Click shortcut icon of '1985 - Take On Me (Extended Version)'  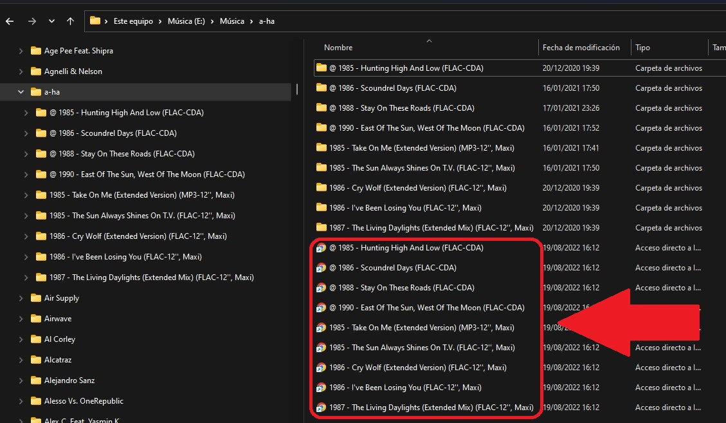coord(321,328)
